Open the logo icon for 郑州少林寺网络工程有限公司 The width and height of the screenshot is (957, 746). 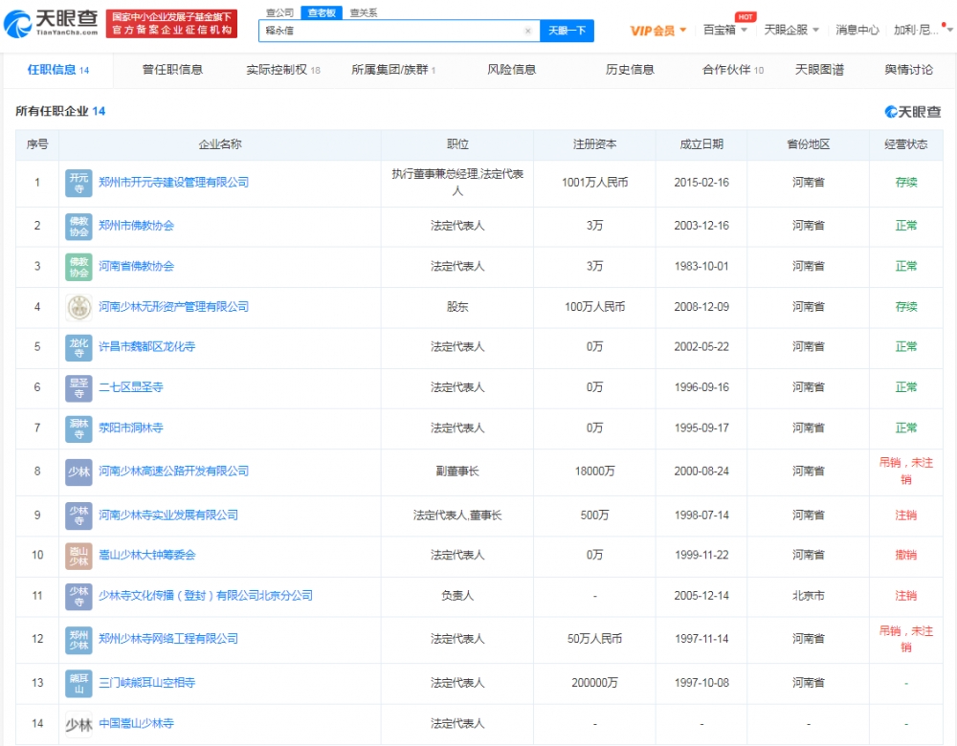[x=78, y=640]
